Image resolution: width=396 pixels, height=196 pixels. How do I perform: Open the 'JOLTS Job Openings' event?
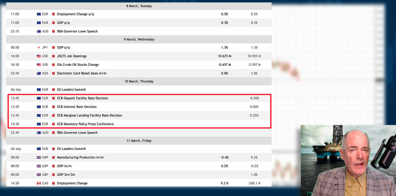point(72,56)
